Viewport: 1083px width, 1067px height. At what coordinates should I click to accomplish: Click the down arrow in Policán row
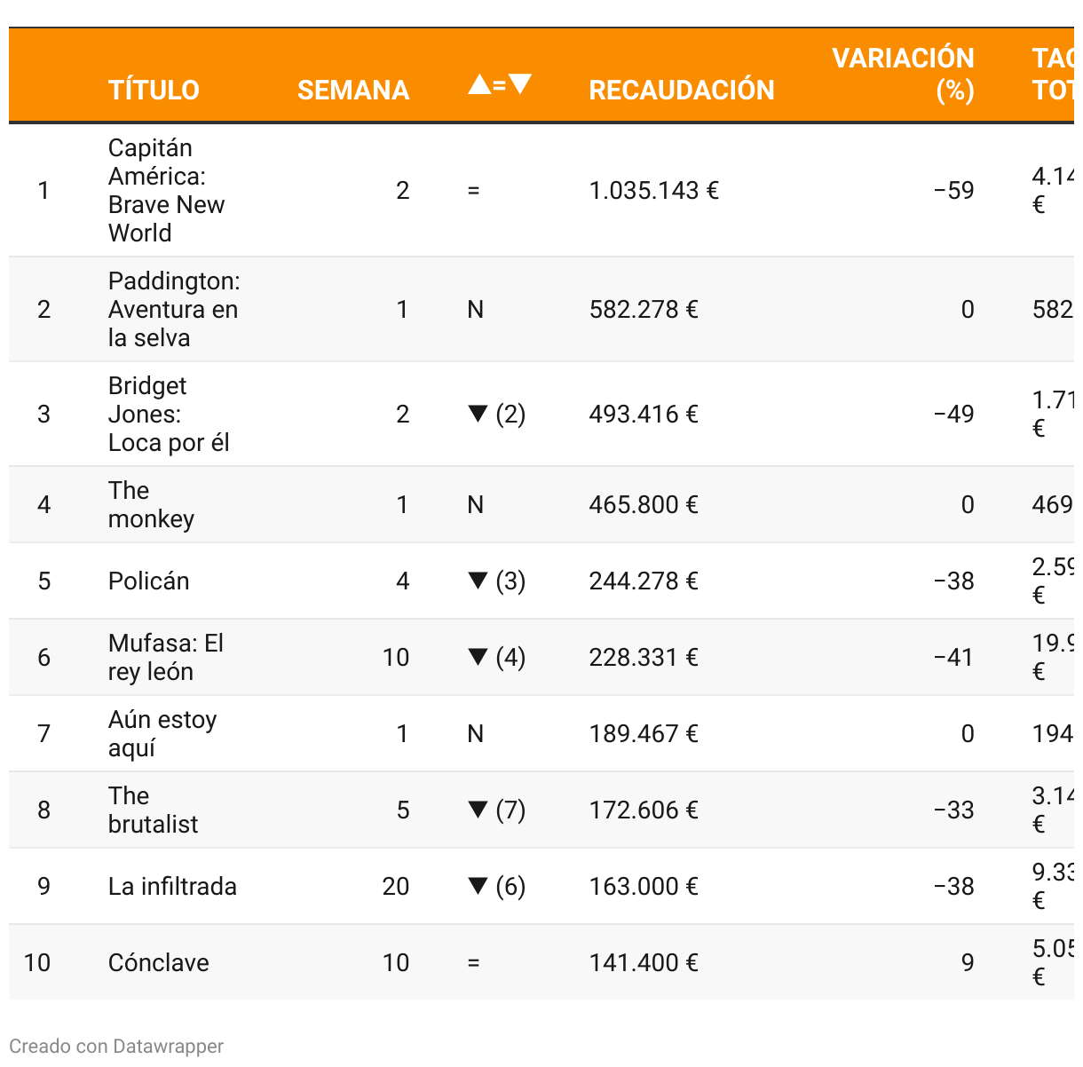click(478, 581)
